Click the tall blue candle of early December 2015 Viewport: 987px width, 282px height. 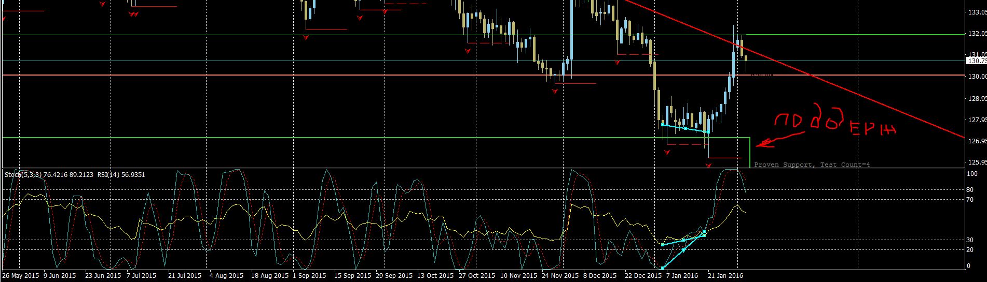click(571, 31)
